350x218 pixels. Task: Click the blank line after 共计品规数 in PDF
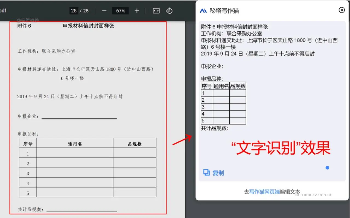82,210
